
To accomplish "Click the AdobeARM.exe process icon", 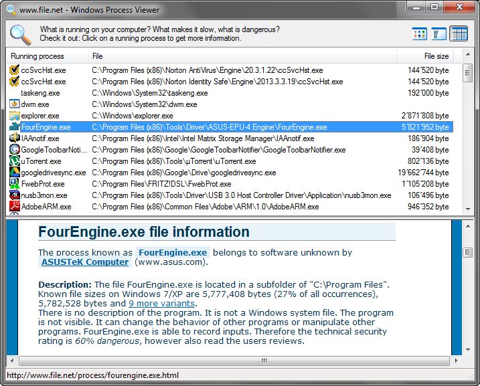I will click(14, 207).
